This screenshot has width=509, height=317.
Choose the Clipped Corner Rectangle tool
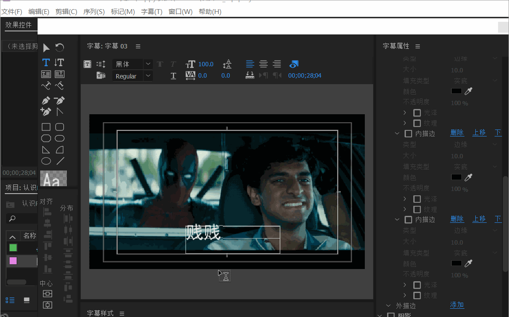(46, 138)
